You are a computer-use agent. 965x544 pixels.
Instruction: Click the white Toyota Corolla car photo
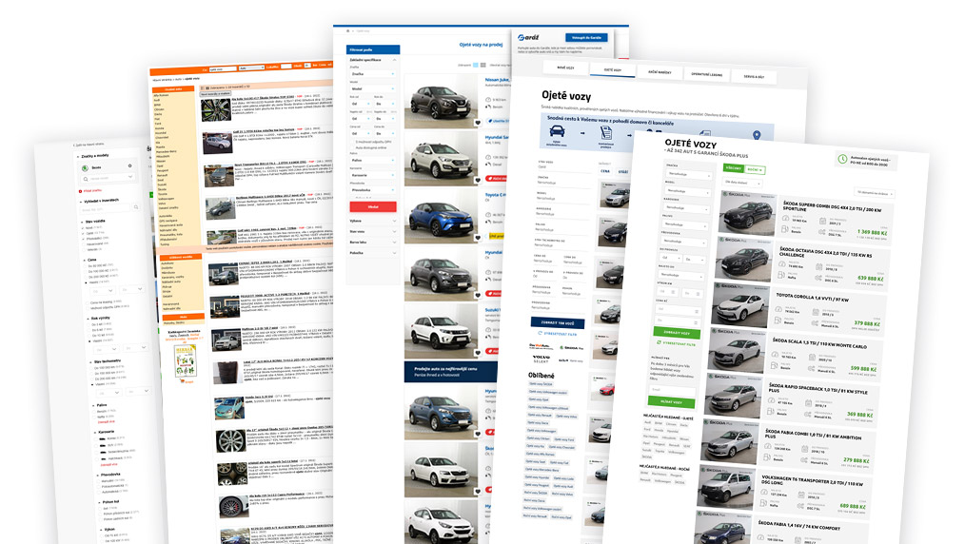point(740,305)
